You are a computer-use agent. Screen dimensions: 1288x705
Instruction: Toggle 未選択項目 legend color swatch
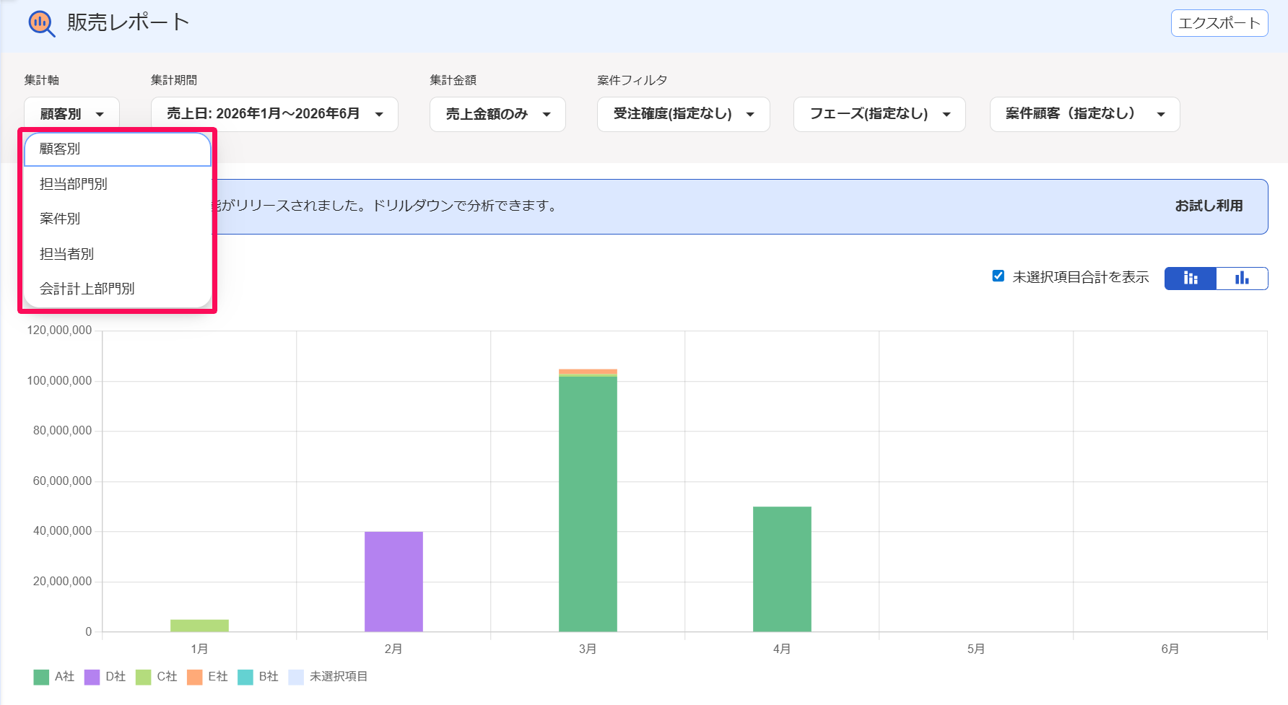[x=296, y=677]
